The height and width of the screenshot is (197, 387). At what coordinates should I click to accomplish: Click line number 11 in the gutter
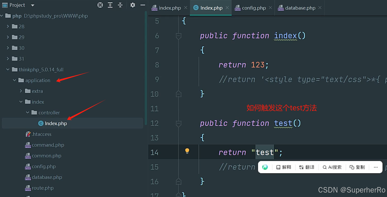(x=154, y=109)
